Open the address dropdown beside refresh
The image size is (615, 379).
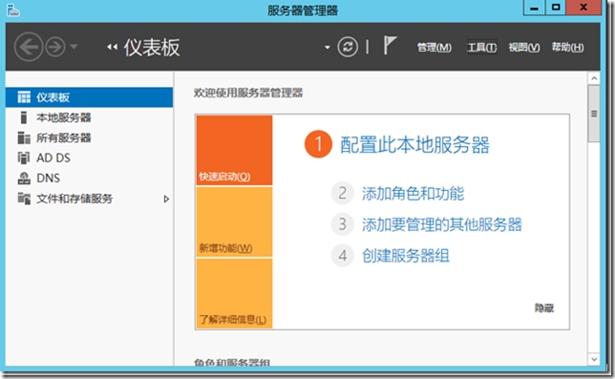click(328, 48)
